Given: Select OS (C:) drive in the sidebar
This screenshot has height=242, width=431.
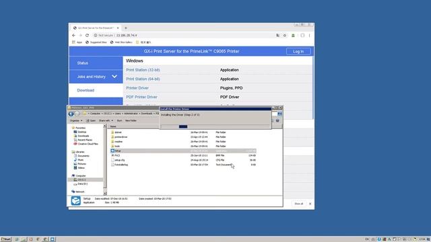Looking at the screenshot, I should (81, 179).
